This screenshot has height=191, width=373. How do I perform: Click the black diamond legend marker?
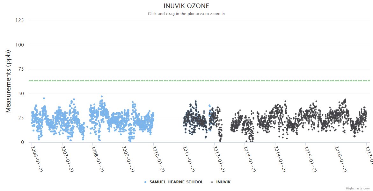212,182
